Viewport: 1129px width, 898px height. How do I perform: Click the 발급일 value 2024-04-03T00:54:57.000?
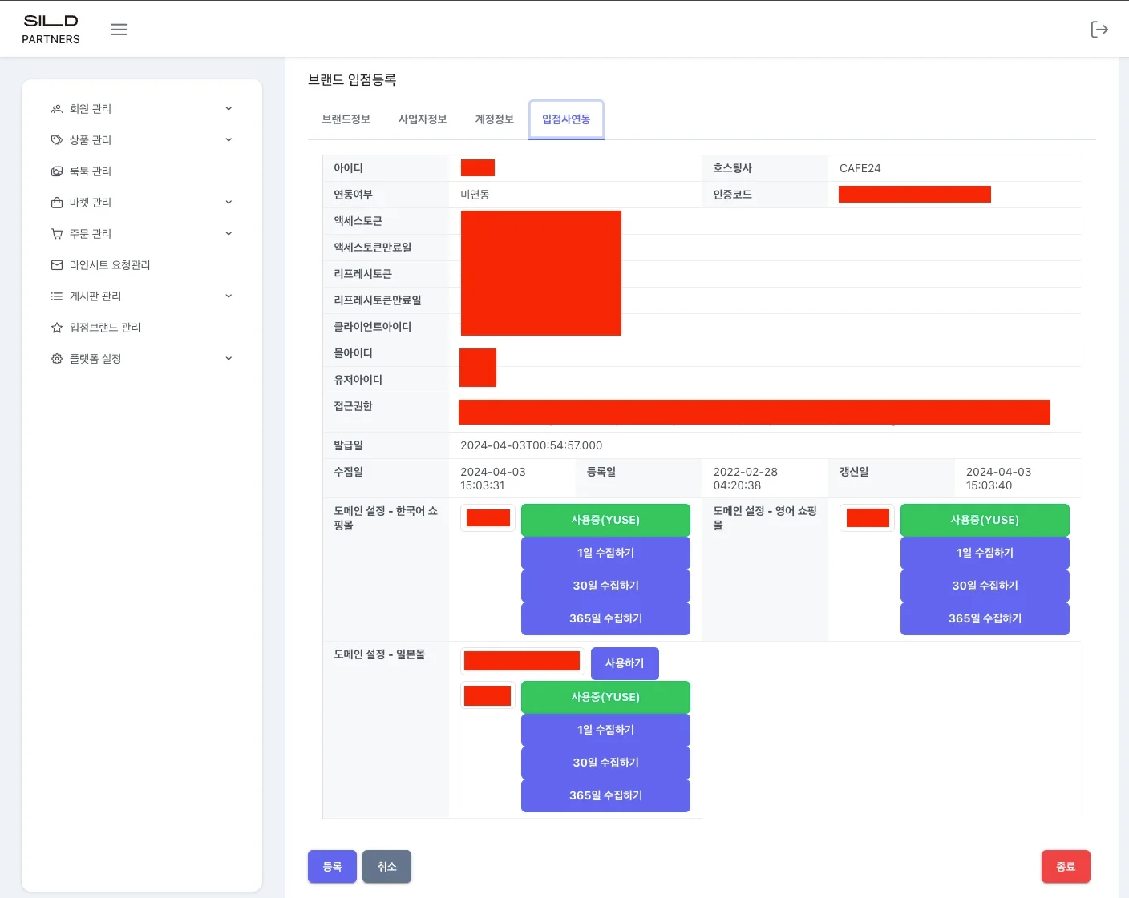coord(532,445)
